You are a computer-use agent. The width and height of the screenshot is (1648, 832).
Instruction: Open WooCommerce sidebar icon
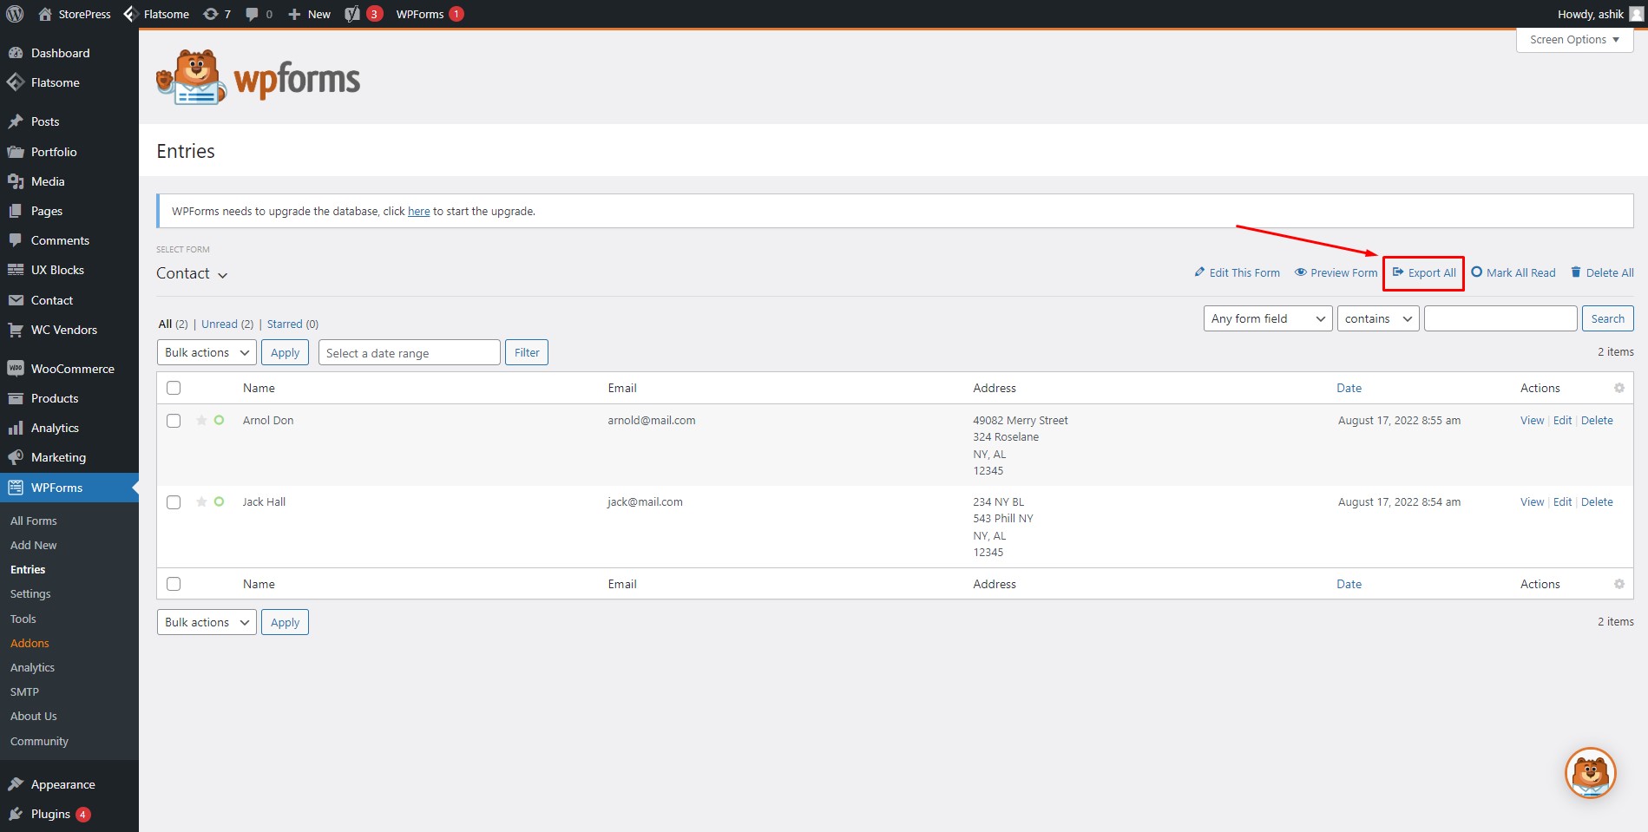point(16,369)
